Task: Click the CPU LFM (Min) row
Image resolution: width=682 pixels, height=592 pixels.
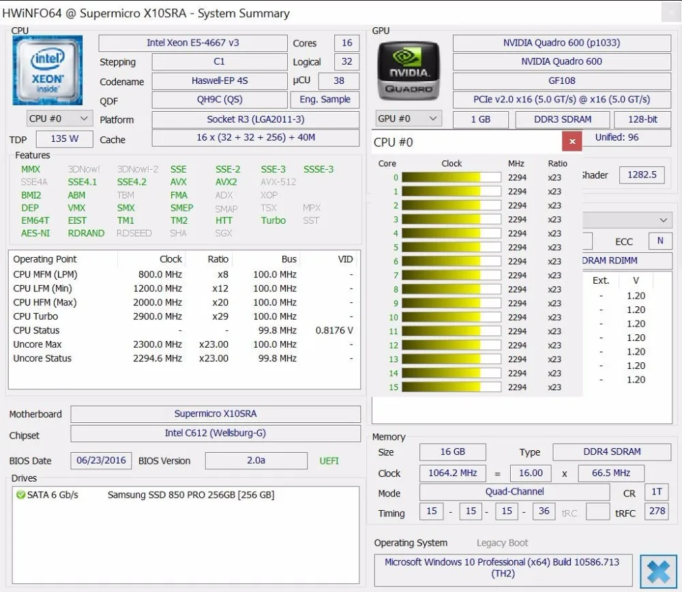Action: tap(184, 288)
